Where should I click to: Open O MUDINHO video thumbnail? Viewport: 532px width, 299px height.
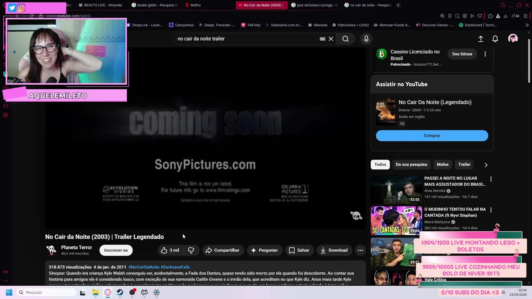396,221
